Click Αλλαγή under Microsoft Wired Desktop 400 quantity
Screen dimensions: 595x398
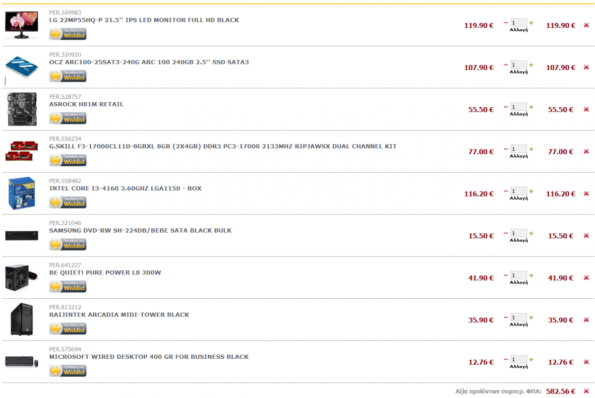519,366
